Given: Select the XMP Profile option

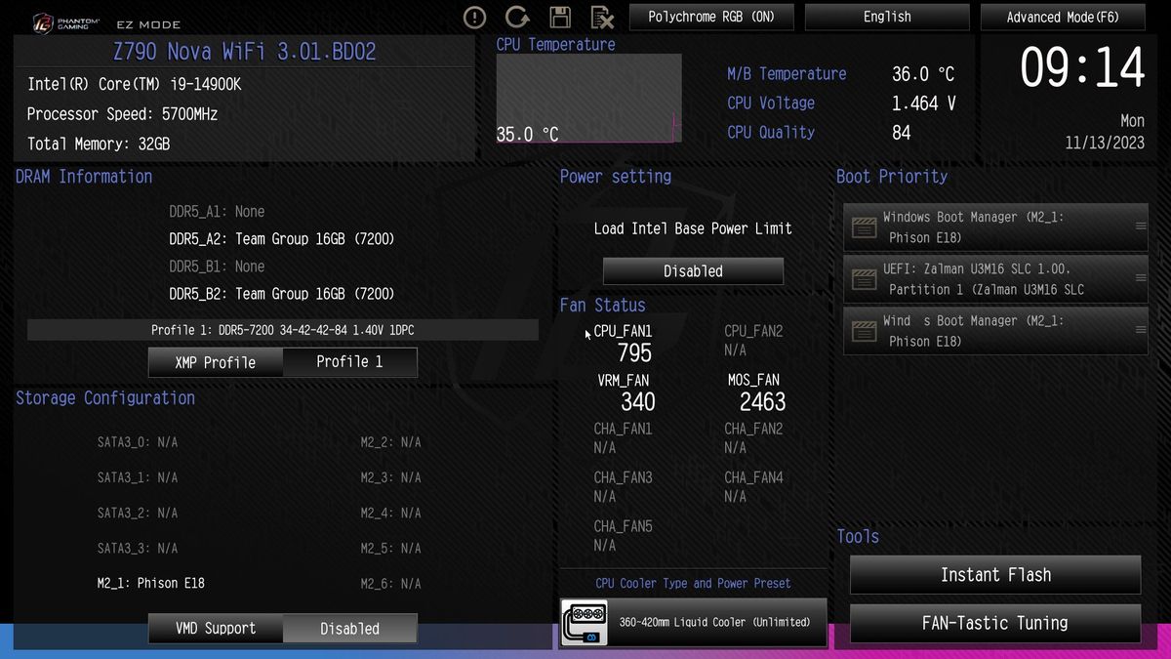Looking at the screenshot, I should point(215,361).
